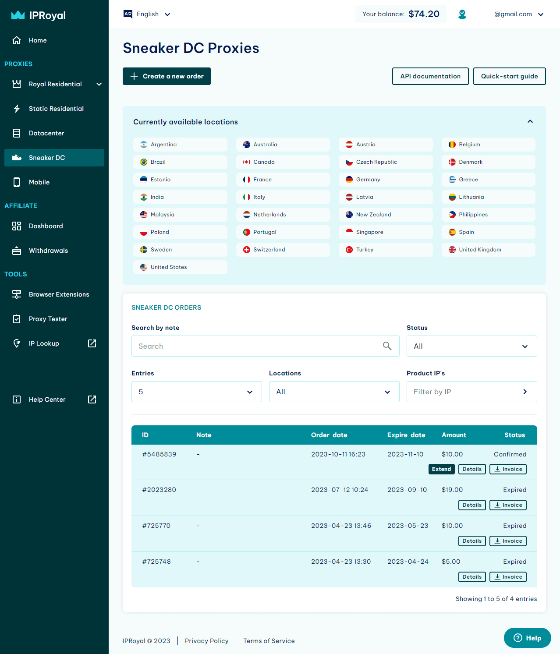
Task: Click the United Kingdom flag icon
Action: 452,250
